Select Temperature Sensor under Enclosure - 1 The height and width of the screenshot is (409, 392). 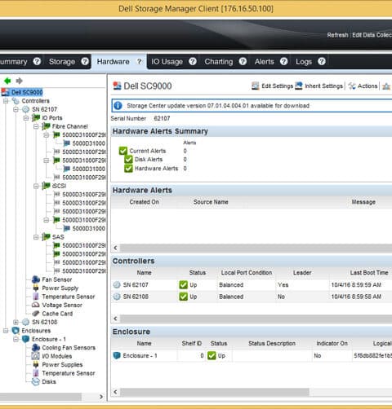pyautogui.click(x=69, y=373)
